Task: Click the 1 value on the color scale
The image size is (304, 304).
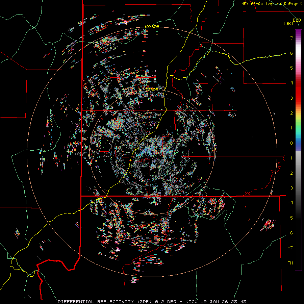Action: (x=292, y=128)
